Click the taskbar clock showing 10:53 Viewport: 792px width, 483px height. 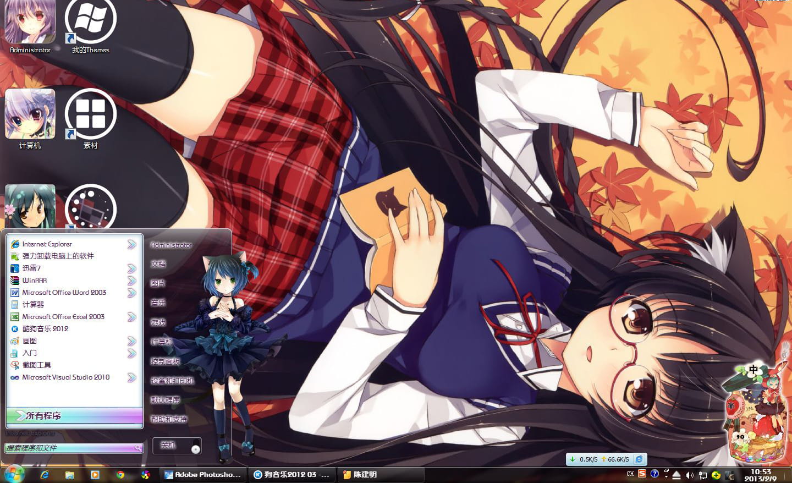pos(761,475)
